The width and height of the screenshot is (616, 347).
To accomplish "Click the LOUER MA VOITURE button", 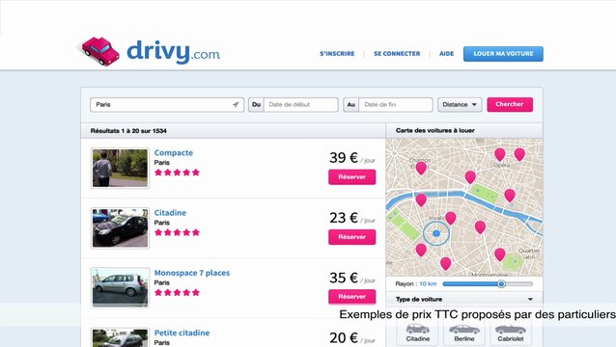I will coord(503,54).
